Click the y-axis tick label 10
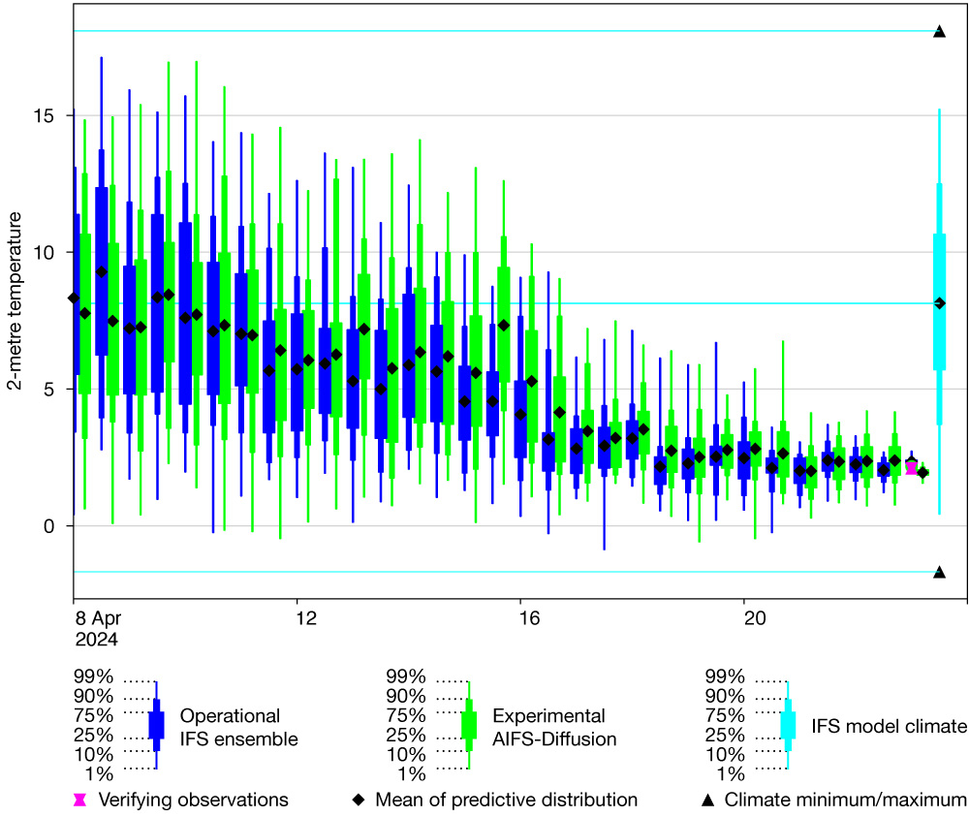This screenshot has height=817, width=969. (x=43, y=252)
